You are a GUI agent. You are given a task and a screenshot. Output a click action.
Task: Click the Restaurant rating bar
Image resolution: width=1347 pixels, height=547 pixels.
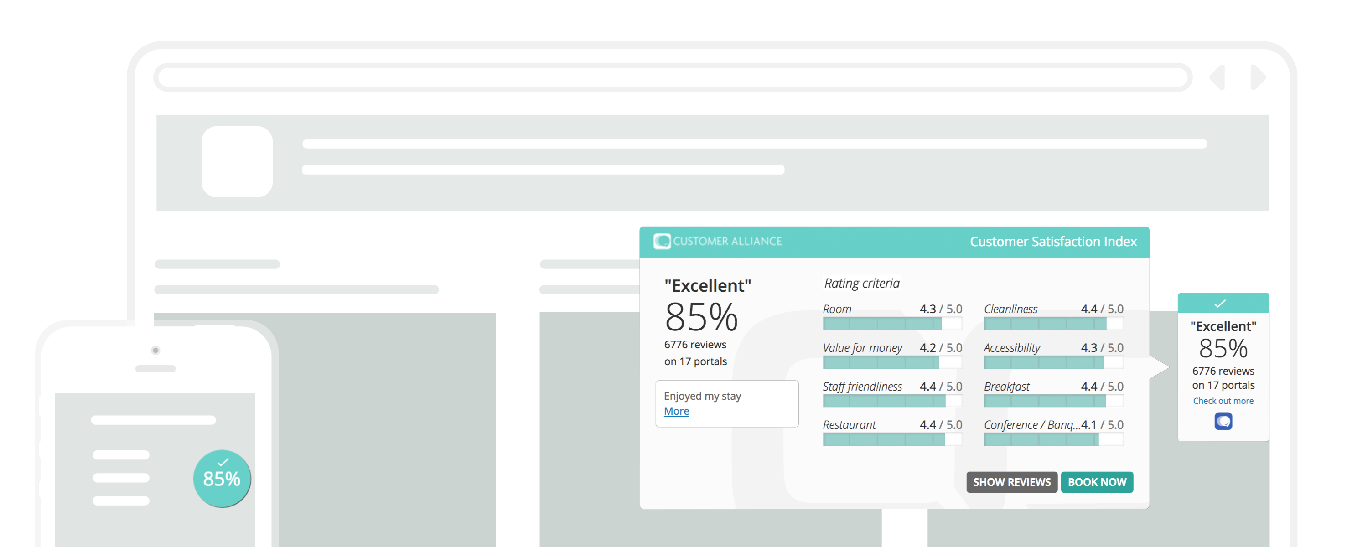pos(892,440)
